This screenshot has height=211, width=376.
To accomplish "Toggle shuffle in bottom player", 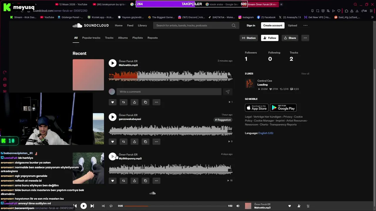I will [103, 206].
